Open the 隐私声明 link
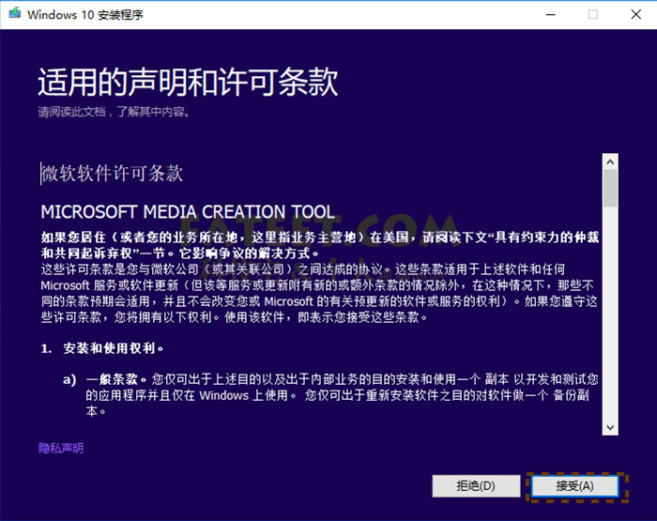Viewport: 657px width, 521px height. click(x=61, y=448)
